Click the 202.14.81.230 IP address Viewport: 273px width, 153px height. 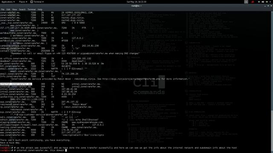[90, 46]
